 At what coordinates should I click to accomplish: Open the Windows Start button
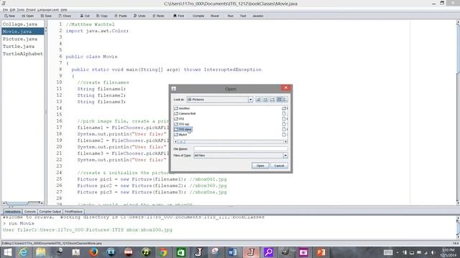[x=7, y=252]
